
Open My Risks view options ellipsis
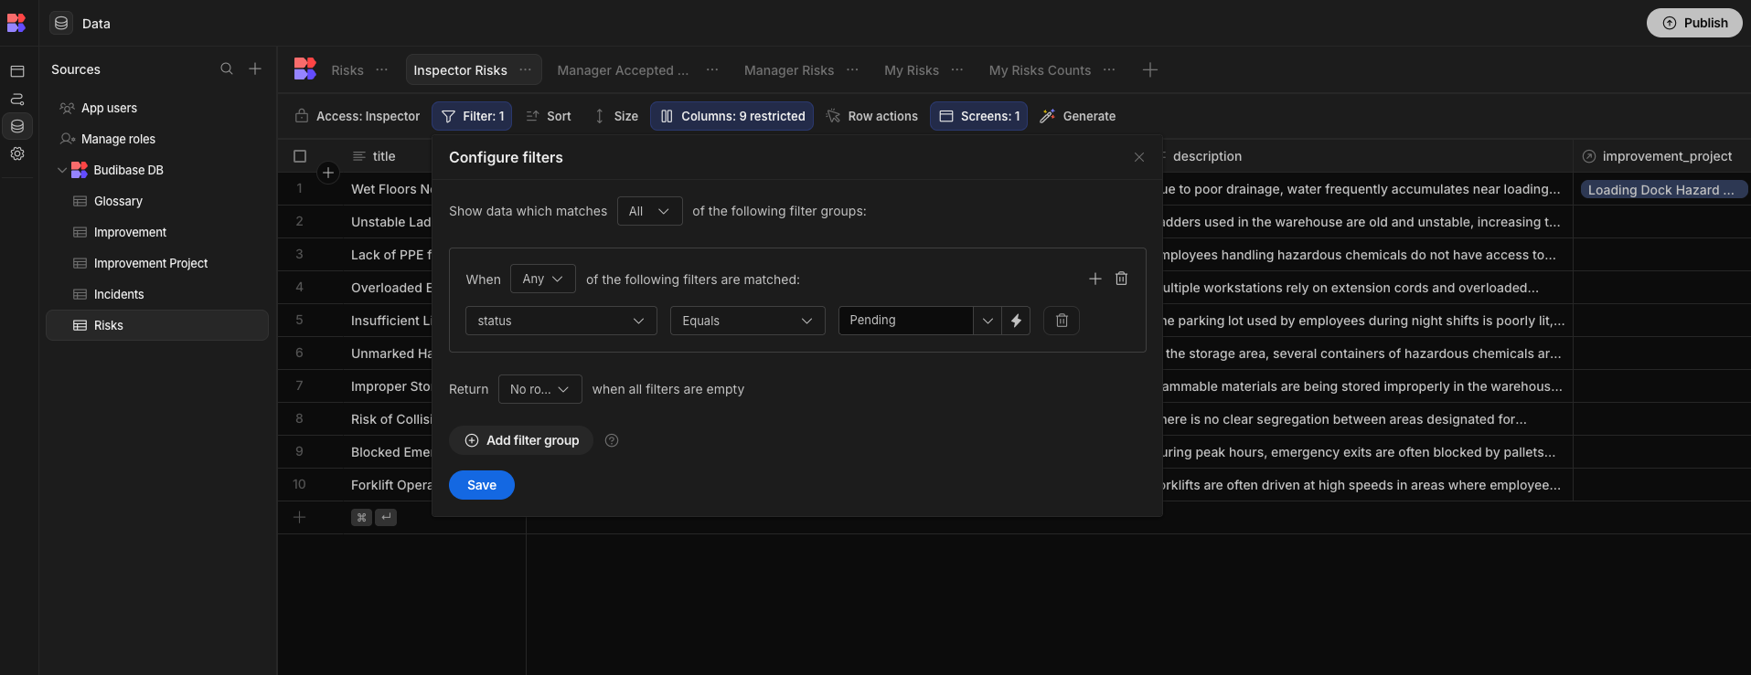[957, 69]
